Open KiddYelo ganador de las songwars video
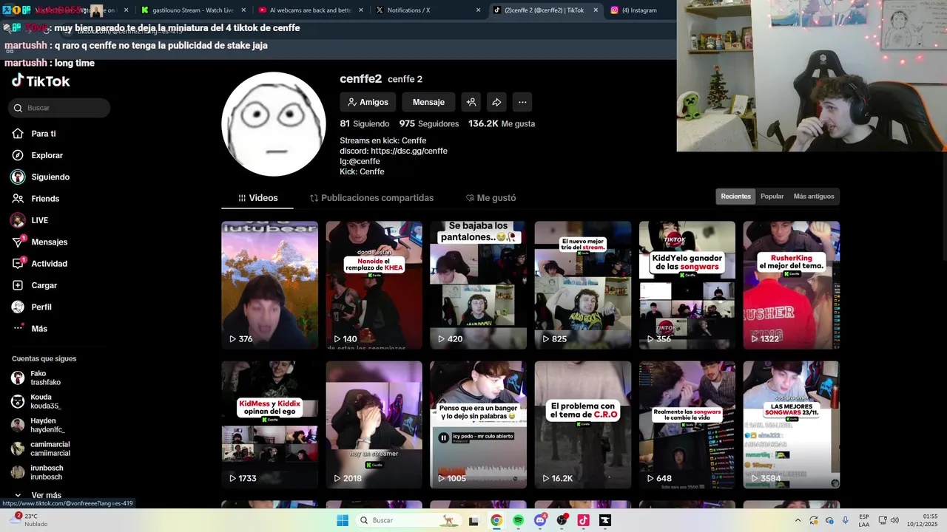The height and width of the screenshot is (532, 947). [x=687, y=285]
